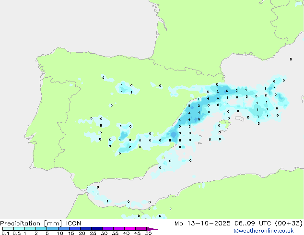Select the 1 mm legend color swatch
Screen dimensions: 304x235
click(30, 229)
